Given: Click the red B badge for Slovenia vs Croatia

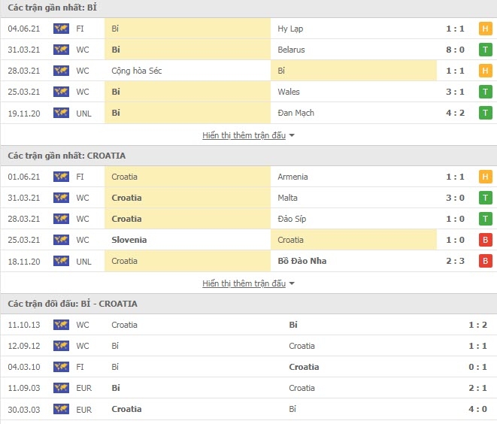Looking at the screenshot, I should (x=485, y=240).
